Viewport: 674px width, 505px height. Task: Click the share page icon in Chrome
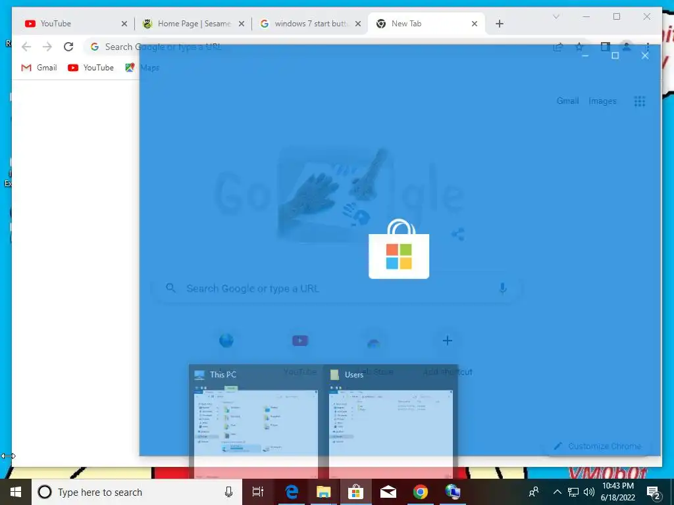pyautogui.click(x=558, y=47)
